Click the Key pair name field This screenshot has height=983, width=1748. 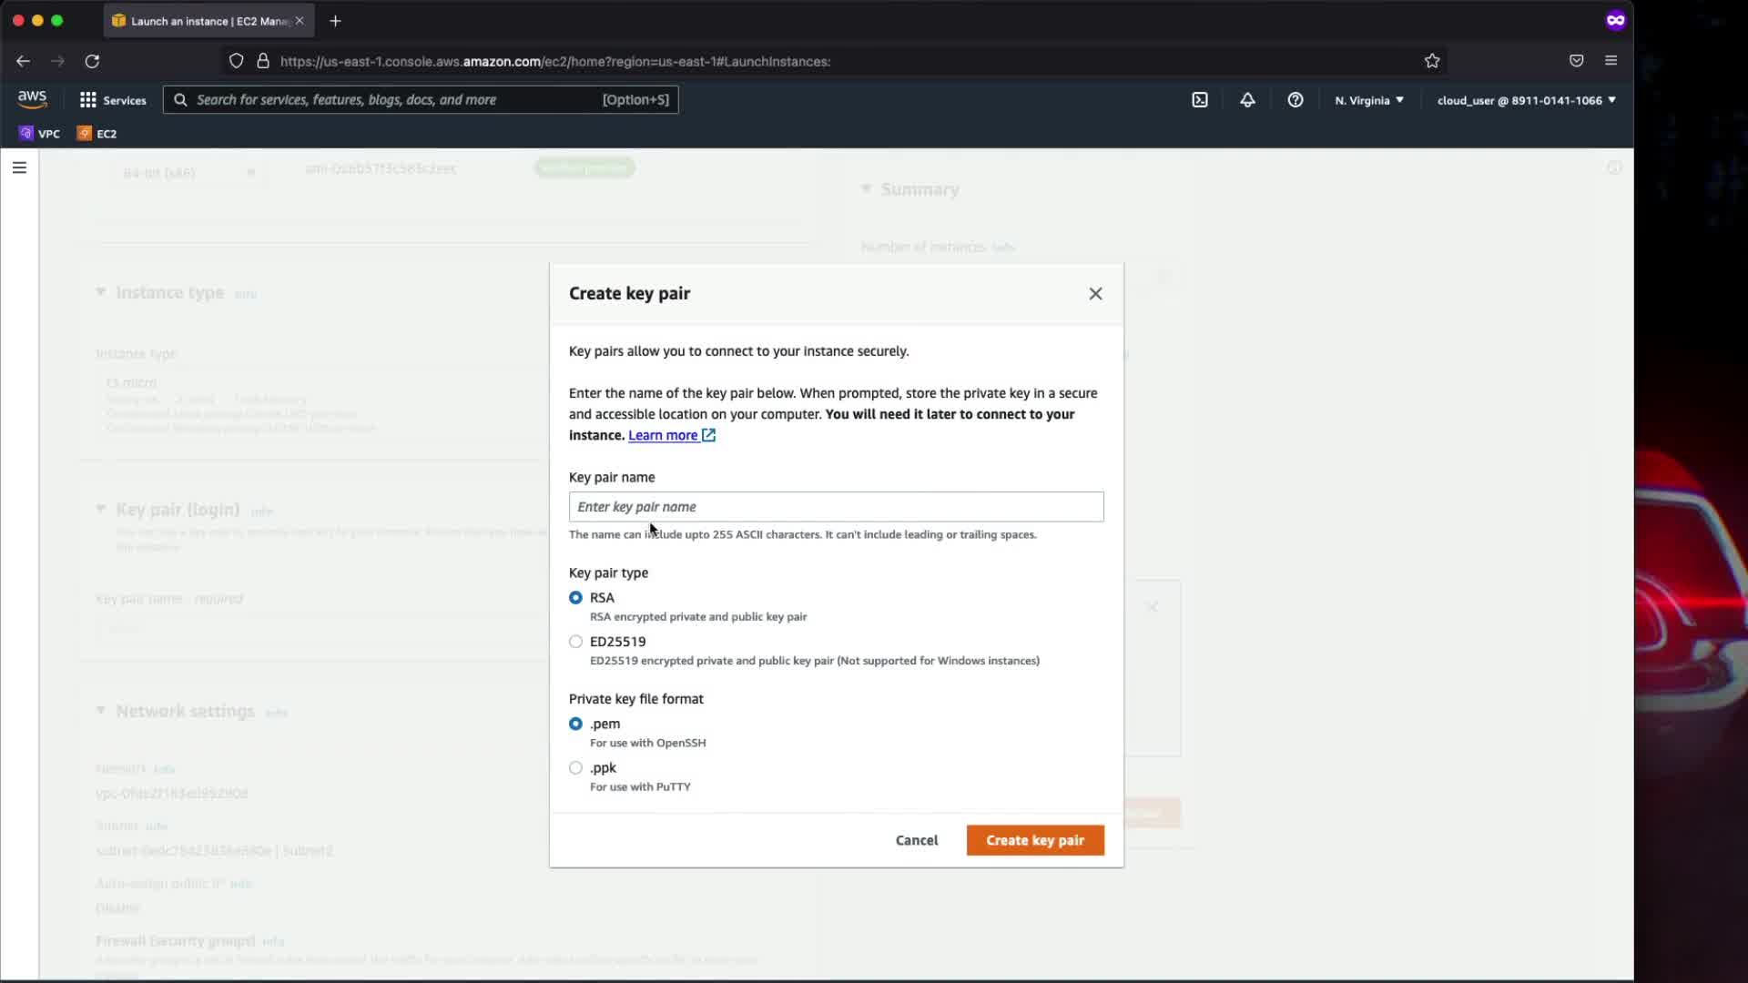(836, 507)
